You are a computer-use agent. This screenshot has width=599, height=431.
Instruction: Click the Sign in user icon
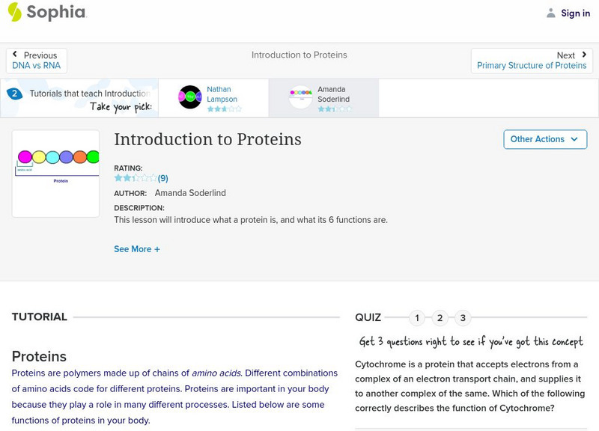click(x=551, y=13)
